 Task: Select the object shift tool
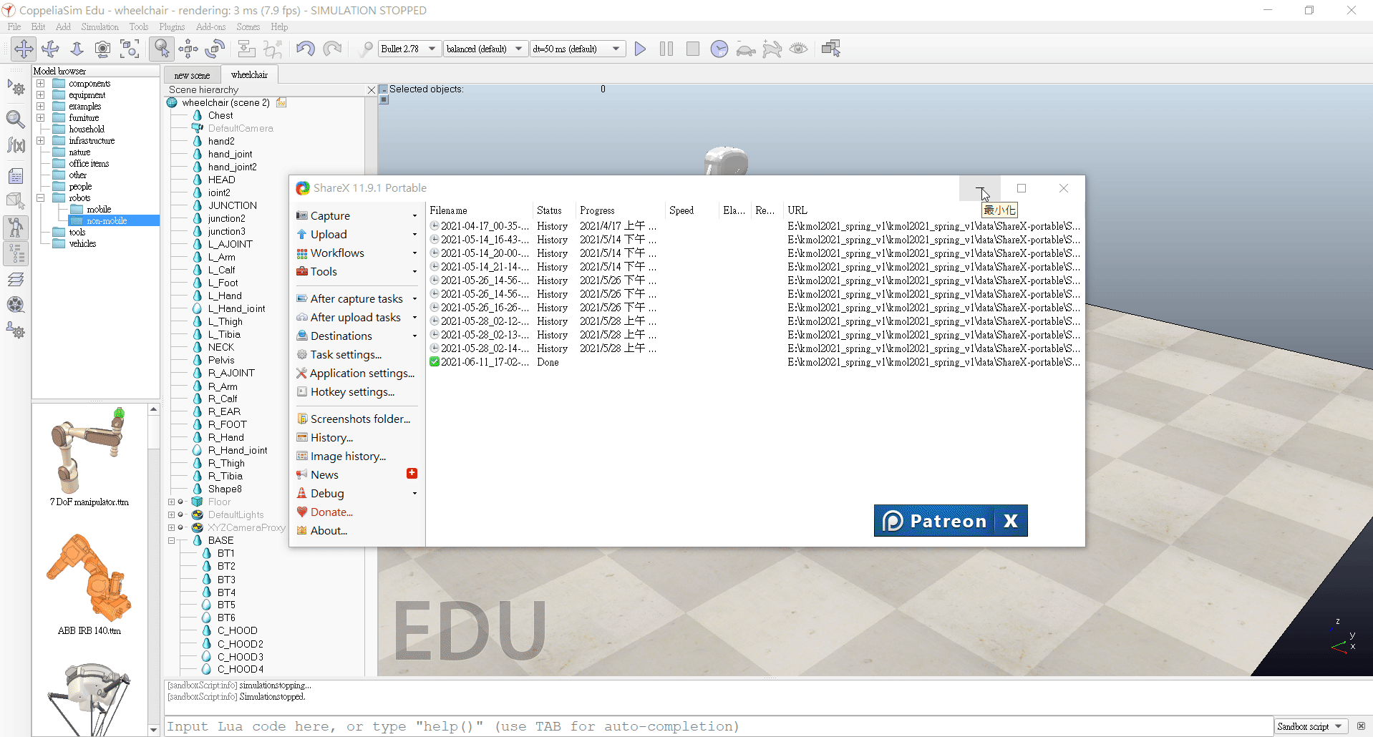[x=188, y=49]
